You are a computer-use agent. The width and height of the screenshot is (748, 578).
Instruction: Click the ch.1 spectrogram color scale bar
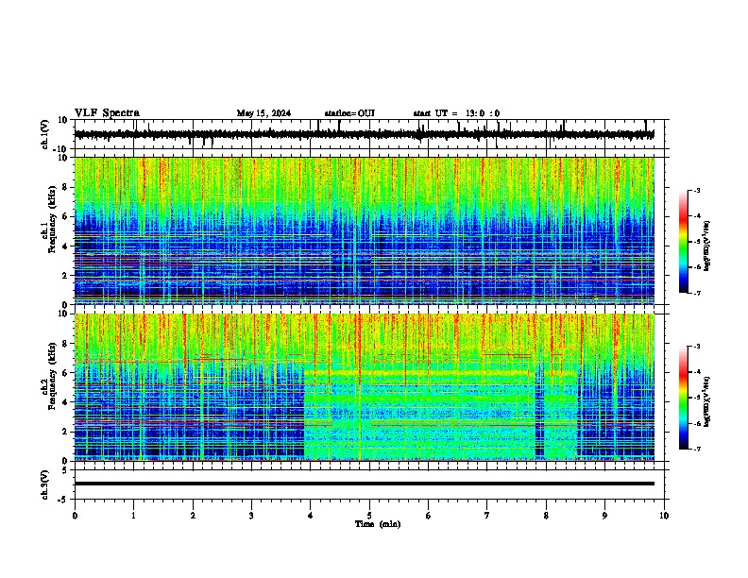click(684, 242)
